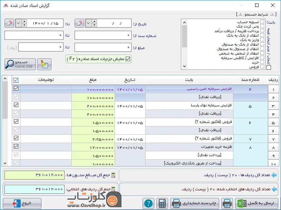Screen dimensions: 281x210
Task: Click the search button جستجو
Action: pos(20,64)
